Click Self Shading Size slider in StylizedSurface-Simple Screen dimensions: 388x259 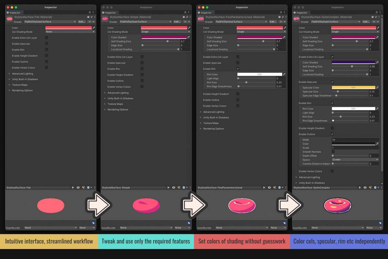pos(160,41)
